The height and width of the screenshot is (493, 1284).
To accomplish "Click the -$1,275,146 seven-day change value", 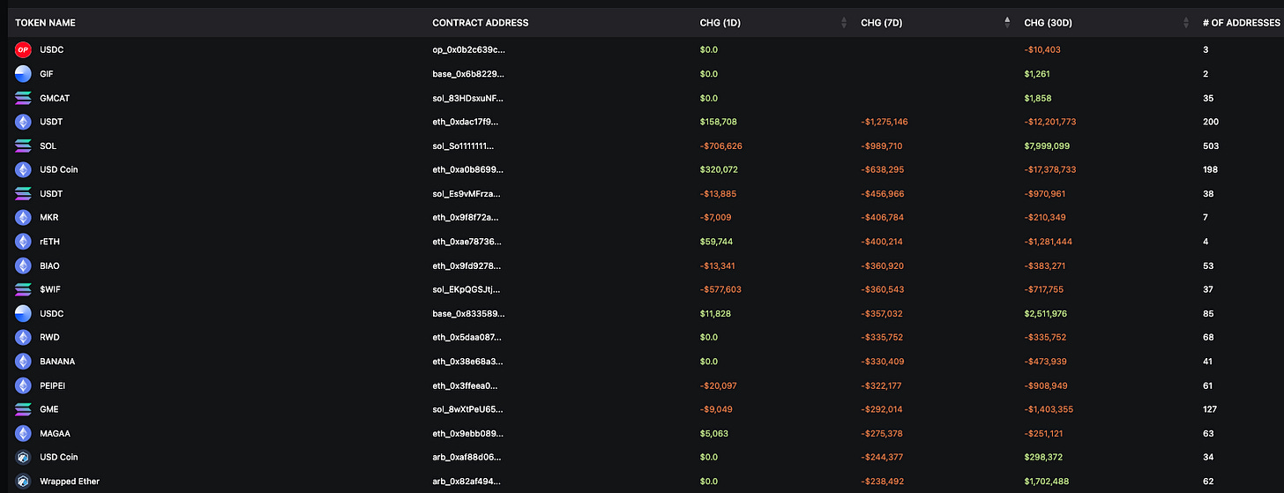I will pyautogui.click(x=885, y=122).
